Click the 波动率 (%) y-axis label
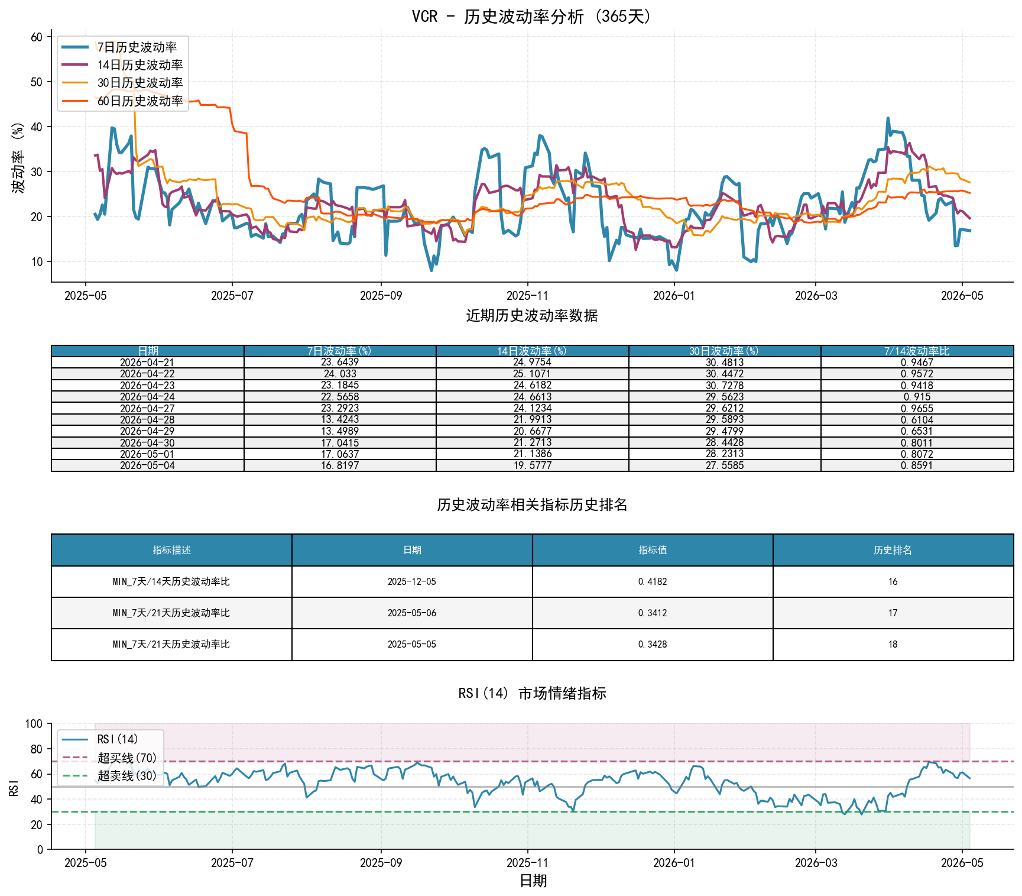Viewport: 1022px width, 896px height. [18, 157]
